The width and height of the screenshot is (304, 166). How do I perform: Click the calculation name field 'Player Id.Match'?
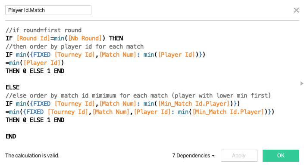click(48, 10)
